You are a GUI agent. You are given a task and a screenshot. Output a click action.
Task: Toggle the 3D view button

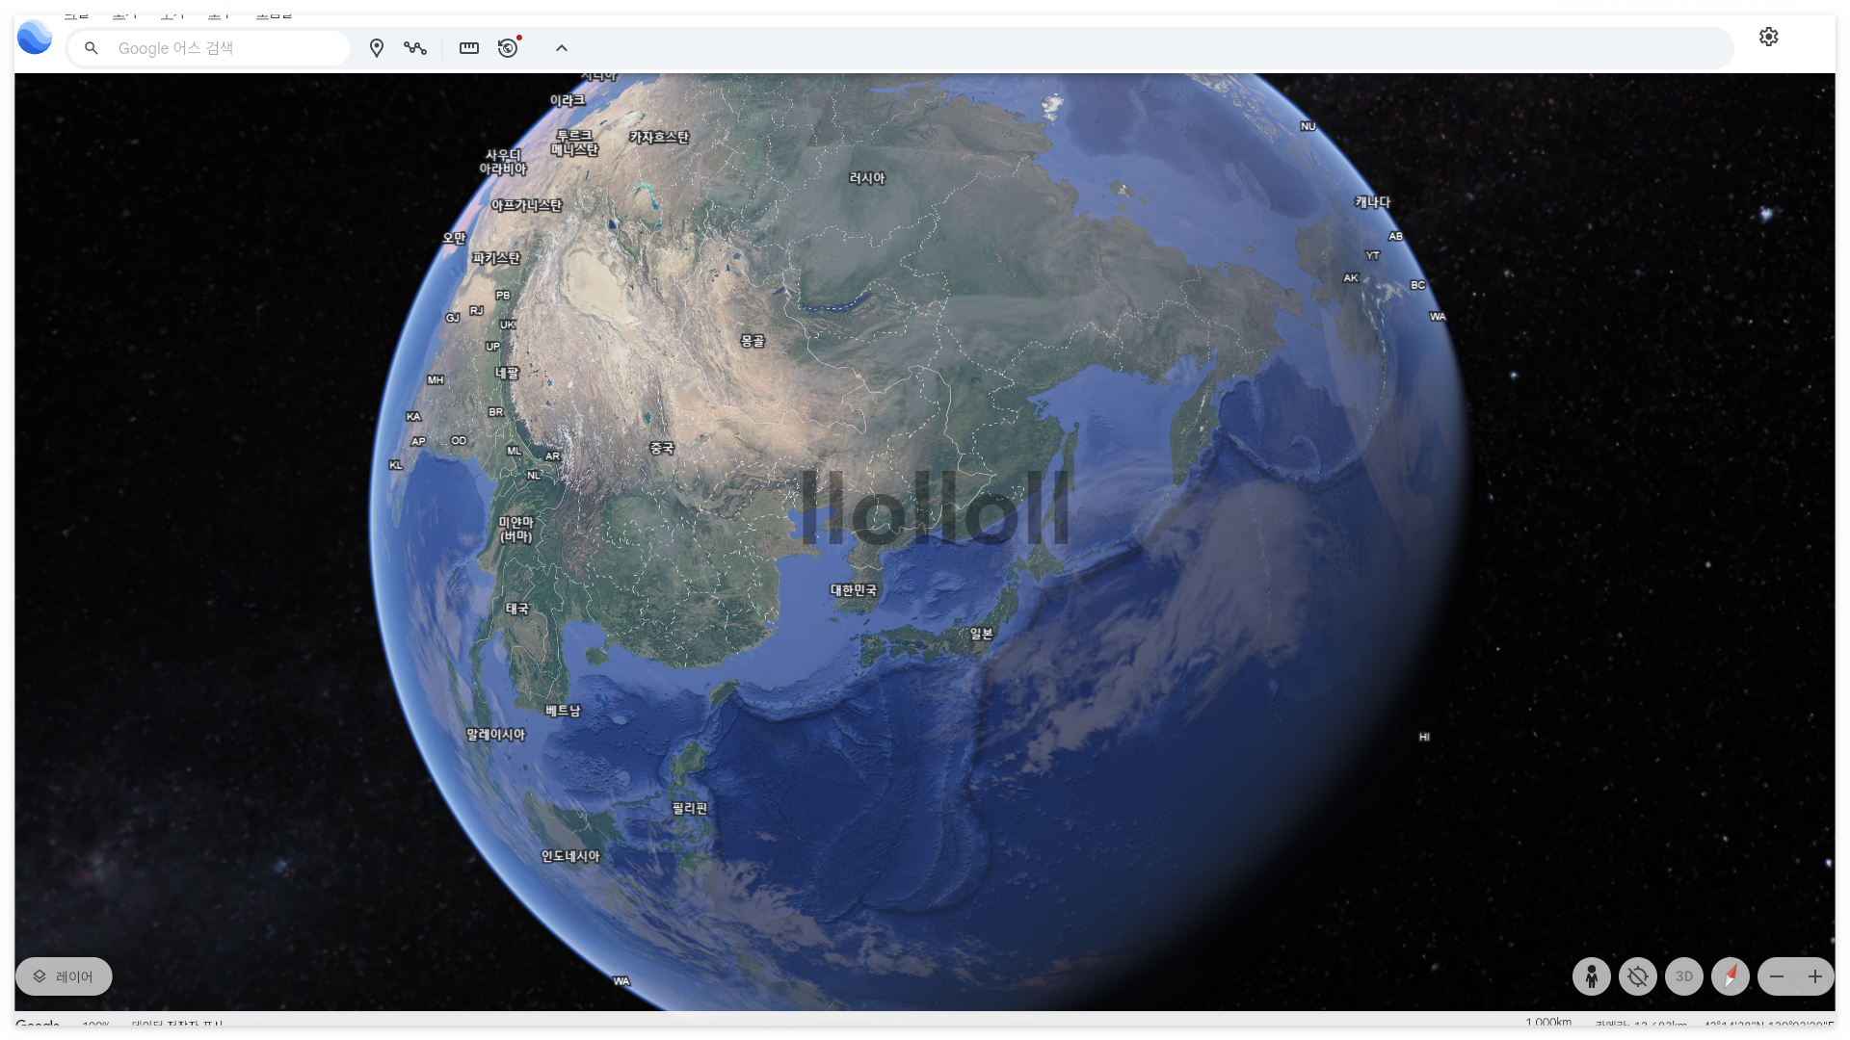1684,976
